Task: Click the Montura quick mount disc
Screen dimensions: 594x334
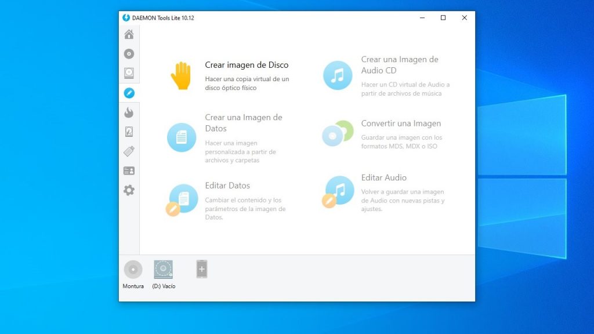Action: click(133, 269)
